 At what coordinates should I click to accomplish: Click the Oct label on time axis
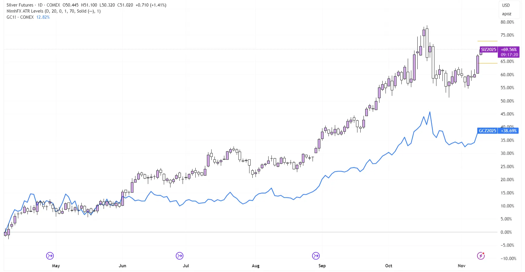tap(388, 266)
